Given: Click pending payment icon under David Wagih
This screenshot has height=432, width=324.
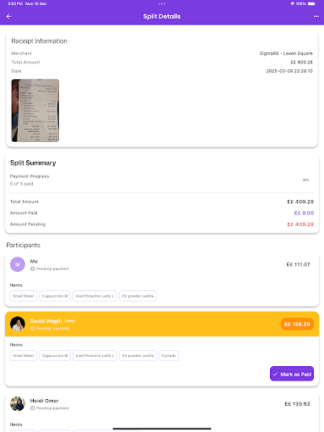Looking at the screenshot, I should pos(32,328).
